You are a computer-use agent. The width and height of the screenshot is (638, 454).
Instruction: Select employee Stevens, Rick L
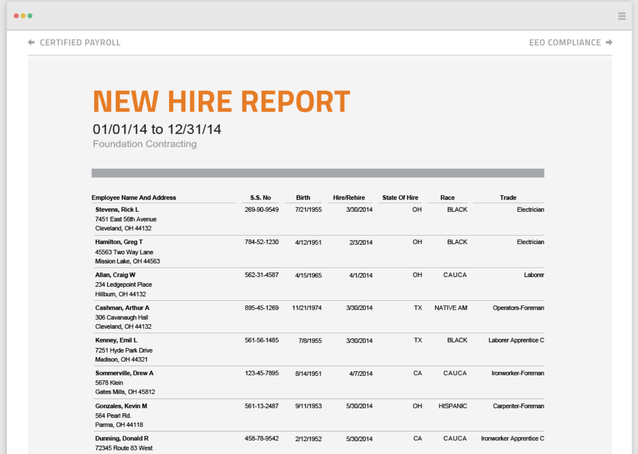tap(117, 209)
